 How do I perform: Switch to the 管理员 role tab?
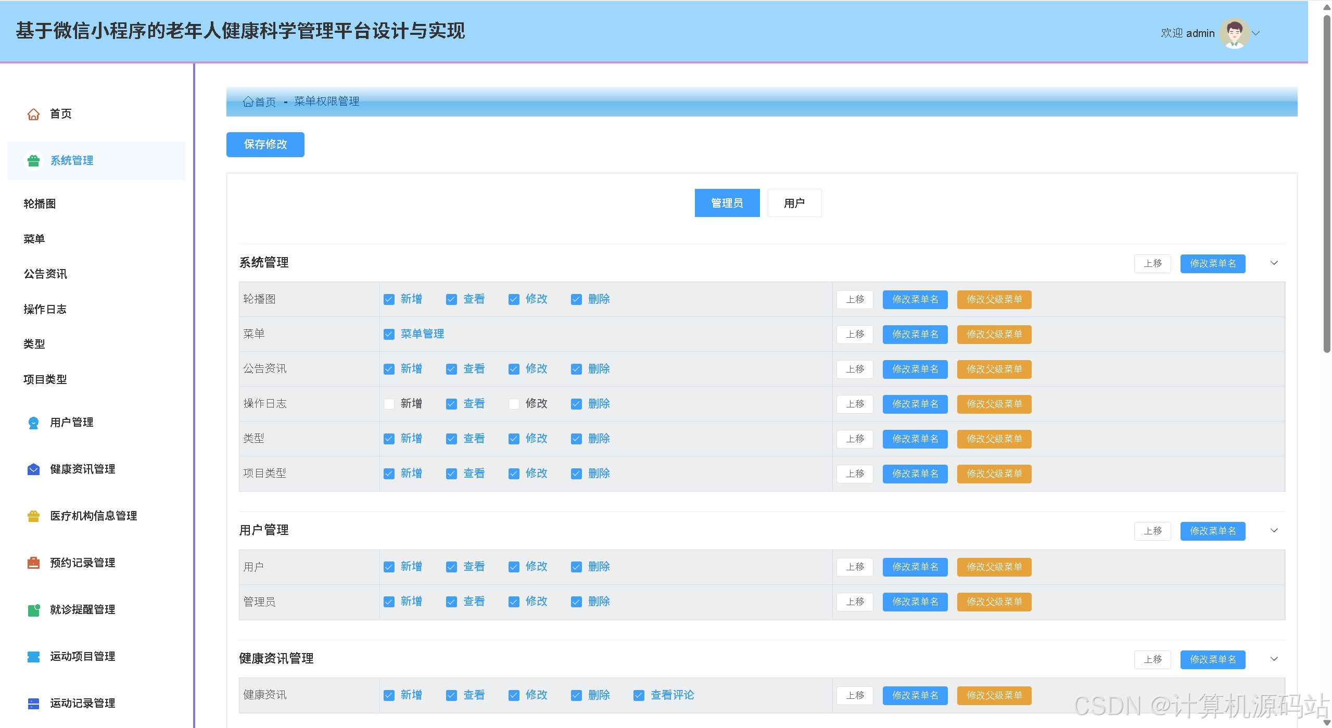point(727,203)
